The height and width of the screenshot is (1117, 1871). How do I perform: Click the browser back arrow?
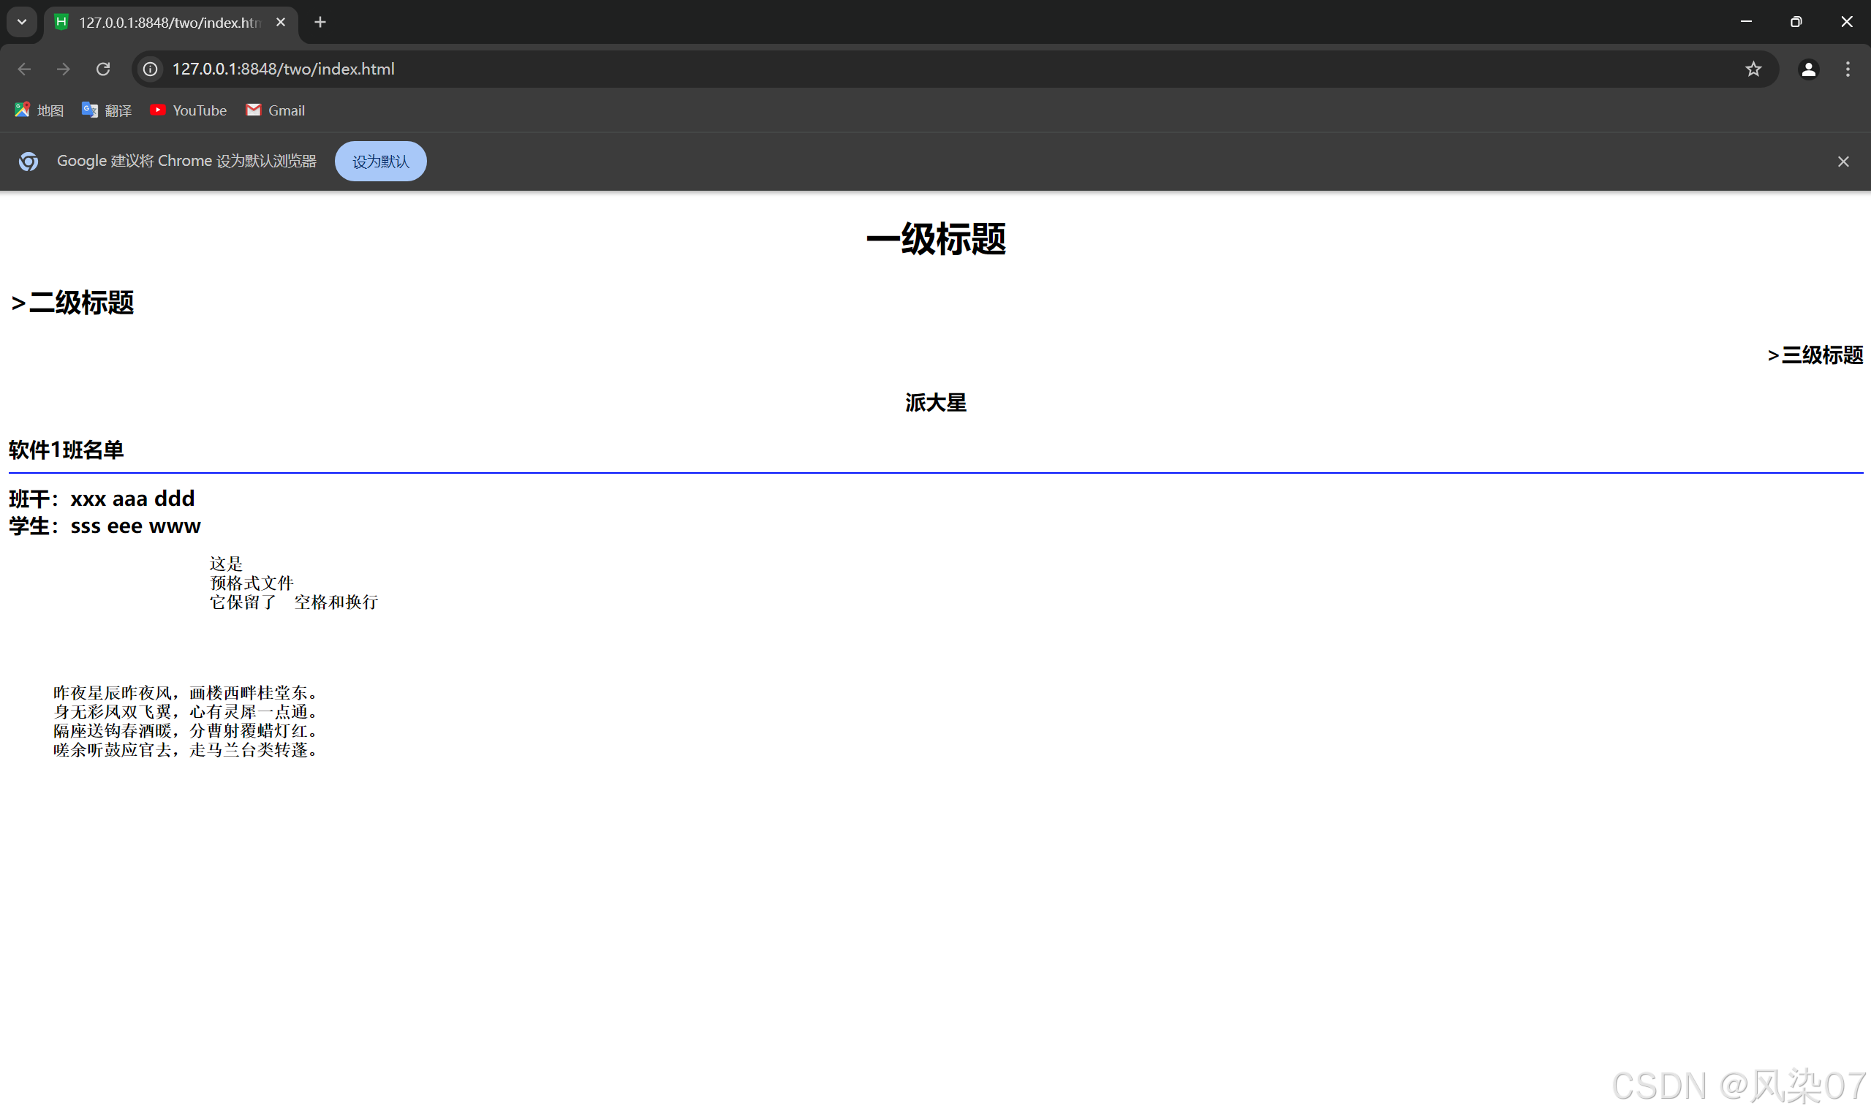pyautogui.click(x=24, y=69)
